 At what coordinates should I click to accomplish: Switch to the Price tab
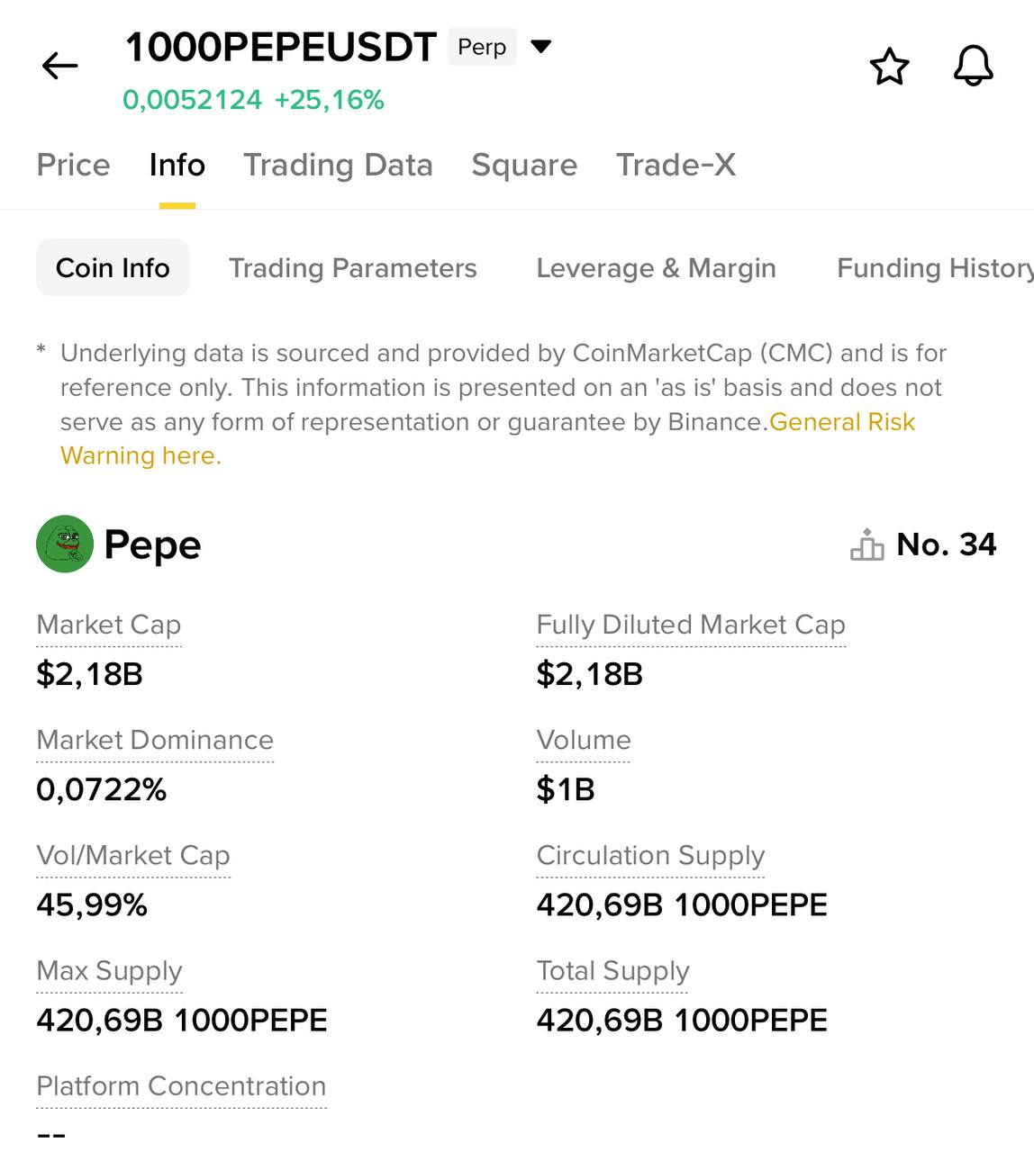tap(73, 165)
